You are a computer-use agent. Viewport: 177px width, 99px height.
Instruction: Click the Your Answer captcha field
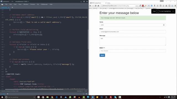point(133,51)
